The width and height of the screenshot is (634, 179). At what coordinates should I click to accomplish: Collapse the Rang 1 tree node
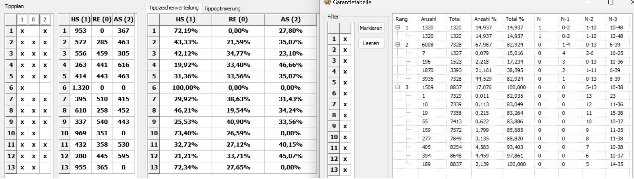click(x=397, y=28)
